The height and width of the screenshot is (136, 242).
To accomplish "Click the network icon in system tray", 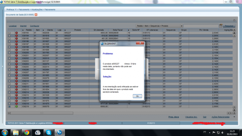I will pyautogui.click(x=218, y=132).
